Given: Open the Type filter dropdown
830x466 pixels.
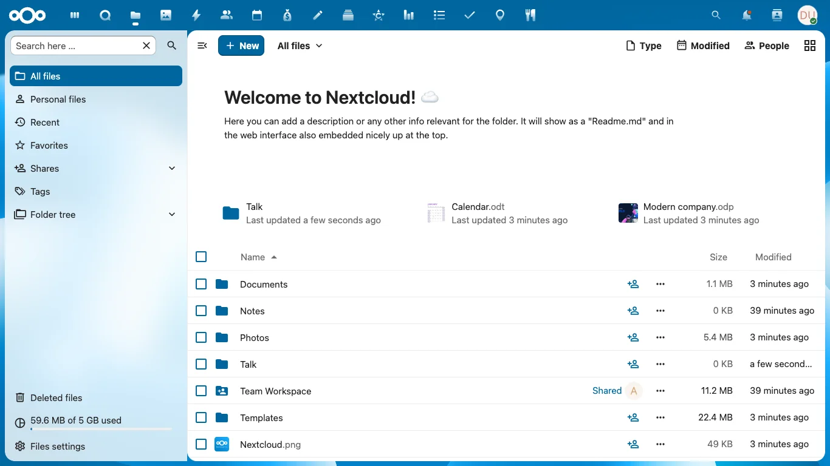Looking at the screenshot, I should coord(643,46).
